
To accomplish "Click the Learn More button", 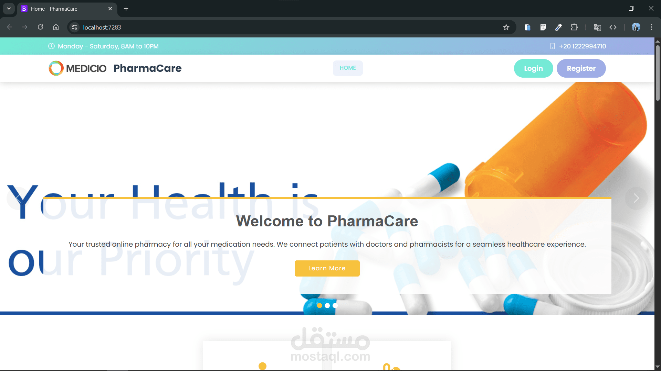I will 327,268.
